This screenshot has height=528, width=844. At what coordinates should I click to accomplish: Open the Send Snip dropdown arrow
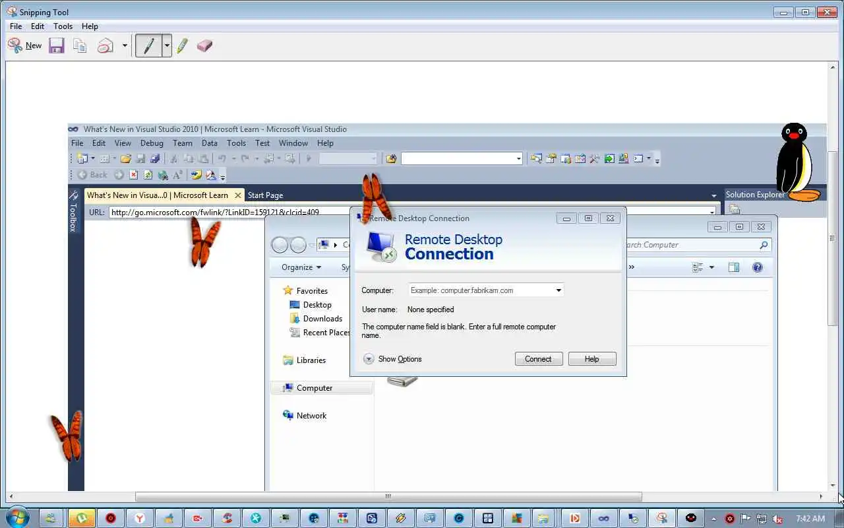(x=125, y=46)
